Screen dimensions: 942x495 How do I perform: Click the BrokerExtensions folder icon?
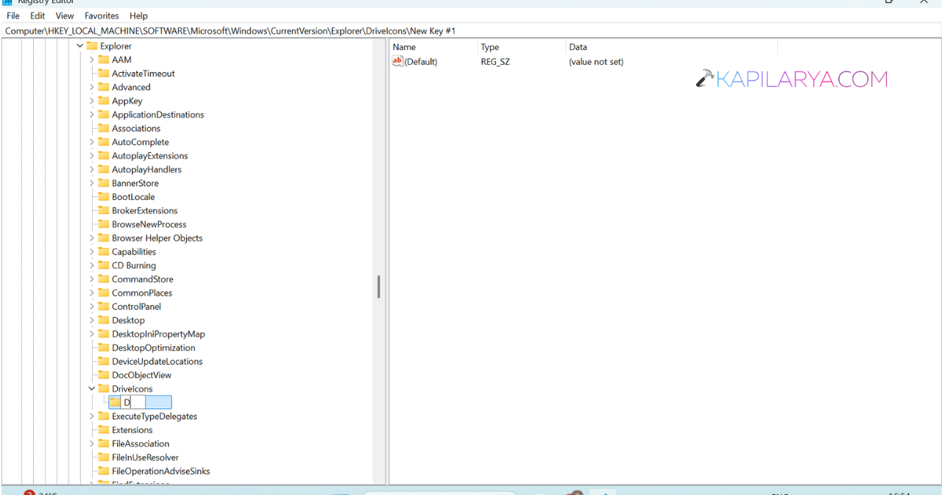click(x=104, y=210)
